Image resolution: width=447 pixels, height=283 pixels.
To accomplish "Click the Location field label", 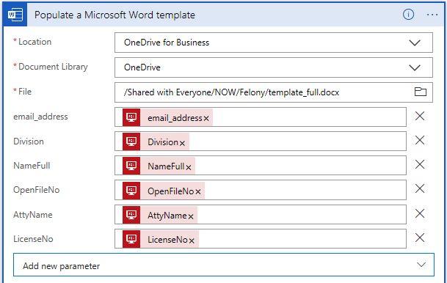I will (x=34, y=42).
